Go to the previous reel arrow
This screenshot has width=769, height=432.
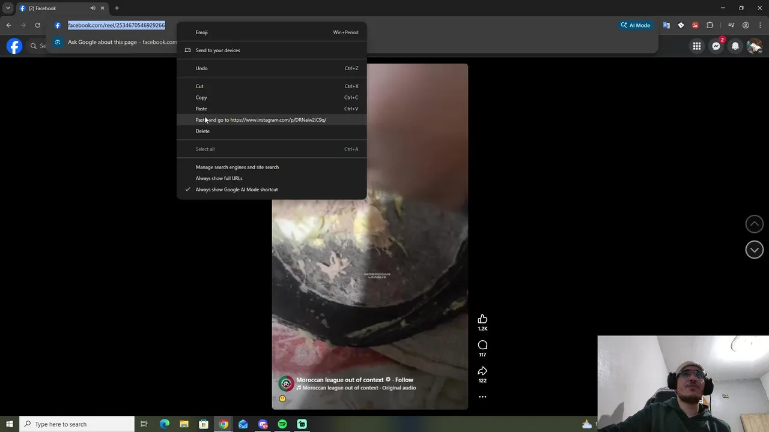pyautogui.click(x=755, y=224)
